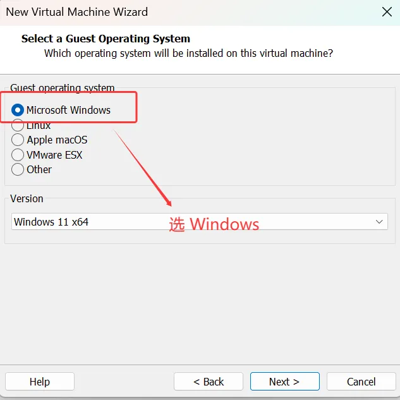Click the 'New Virtual Machine Wizard' title text
The image size is (400, 400).
[77, 12]
